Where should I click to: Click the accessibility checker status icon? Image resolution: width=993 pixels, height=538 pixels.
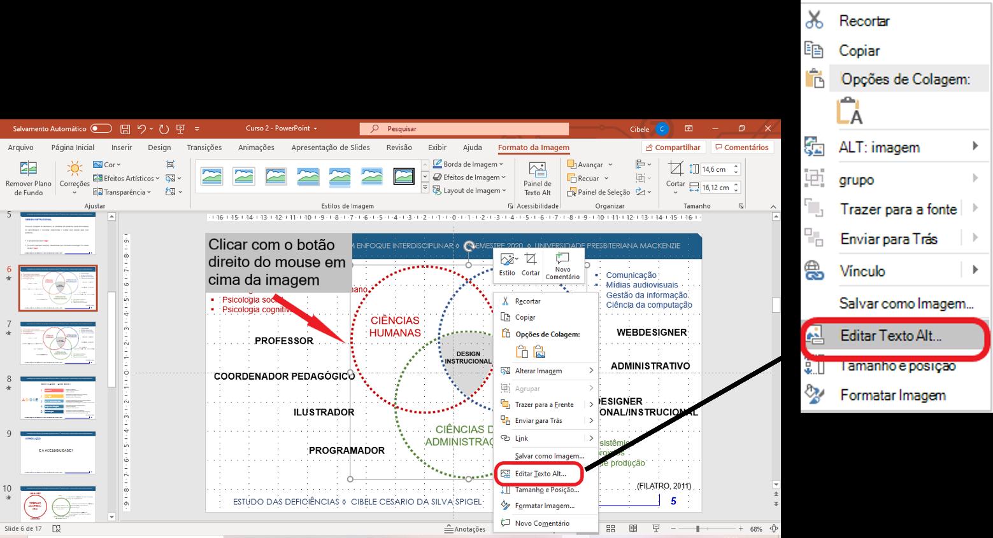tap(57, 529)
